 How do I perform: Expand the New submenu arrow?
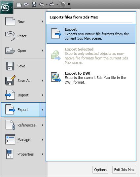coord(43,21)
